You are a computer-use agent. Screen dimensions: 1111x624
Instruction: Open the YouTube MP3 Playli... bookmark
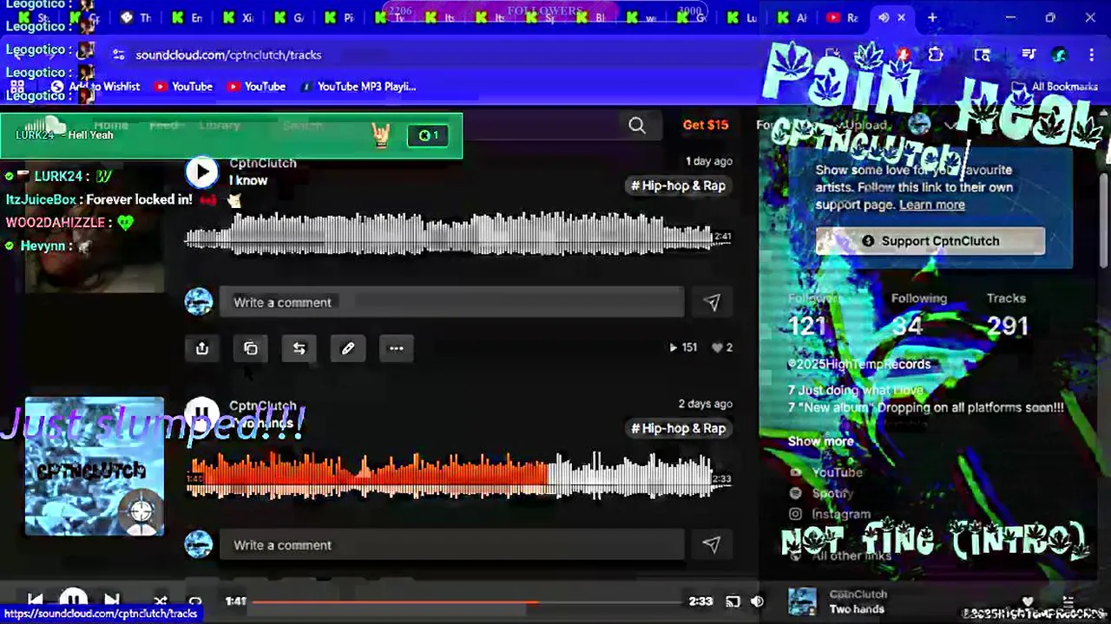click(x=358, y=87)
